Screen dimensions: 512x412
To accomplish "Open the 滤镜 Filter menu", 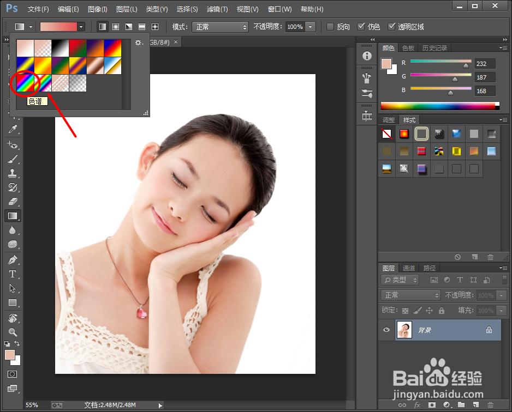I will point(217,9).
